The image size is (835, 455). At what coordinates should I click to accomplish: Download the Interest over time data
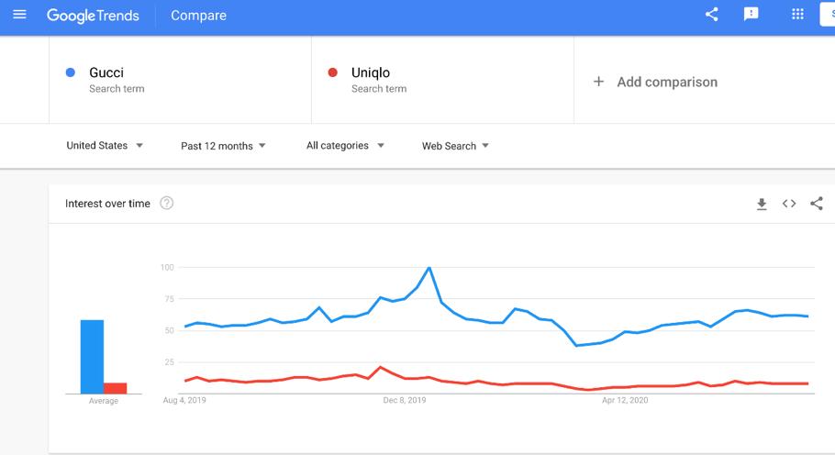(762, 204)
